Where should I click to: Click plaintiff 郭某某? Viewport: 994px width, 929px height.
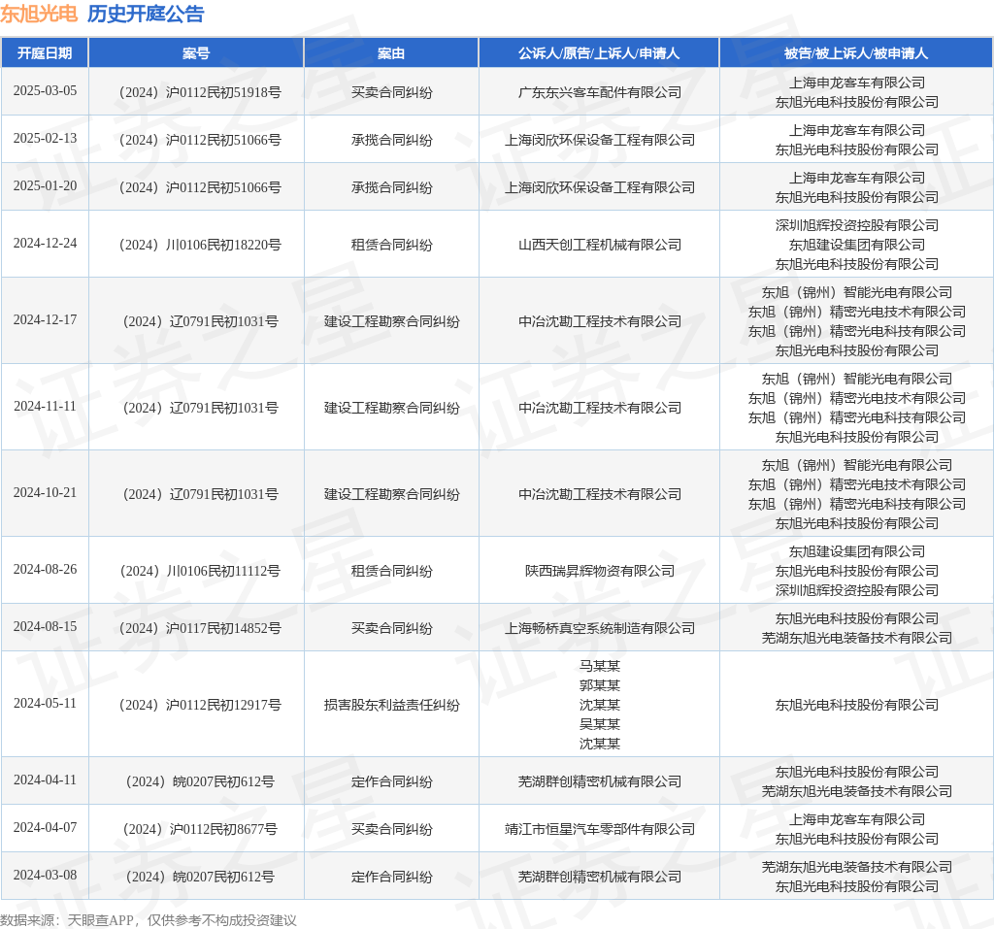[x=600, y=685]
